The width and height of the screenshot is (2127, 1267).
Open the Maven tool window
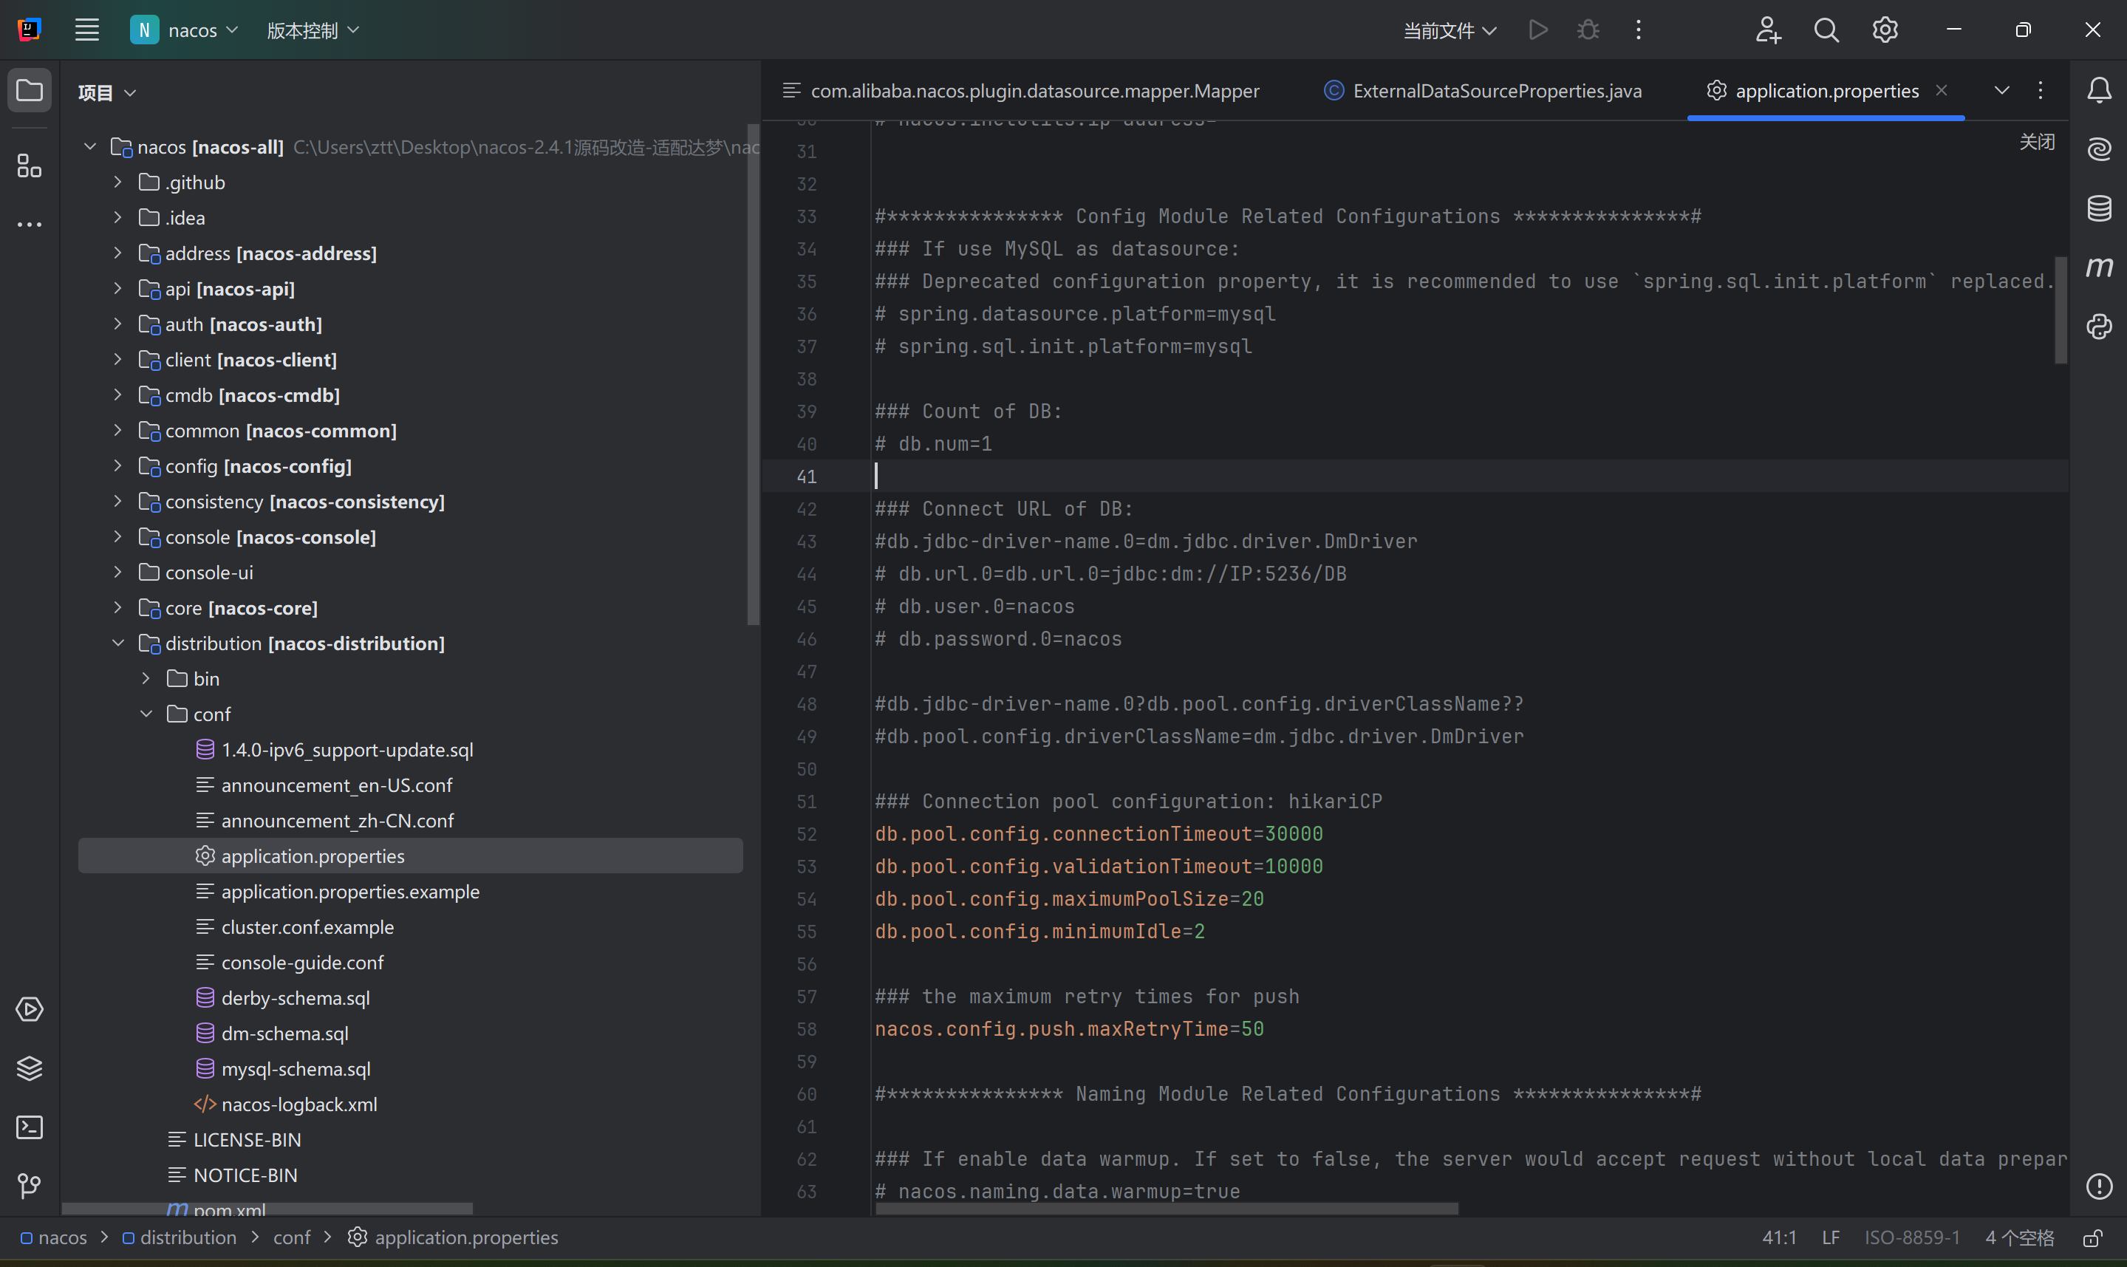pyautogui.click(x=2099, y=267)
